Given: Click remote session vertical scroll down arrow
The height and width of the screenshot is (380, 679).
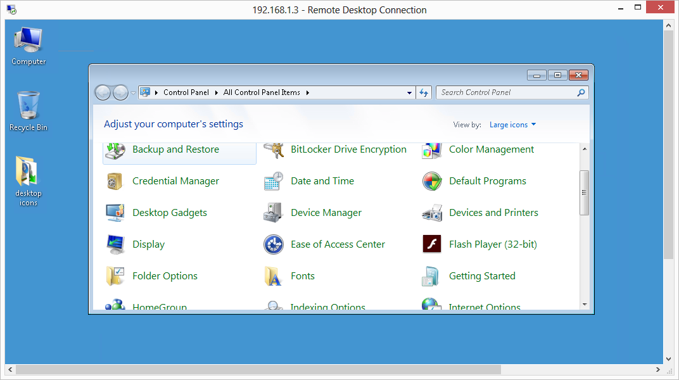Looking at the screenshot, I should (x=669, y=359).
